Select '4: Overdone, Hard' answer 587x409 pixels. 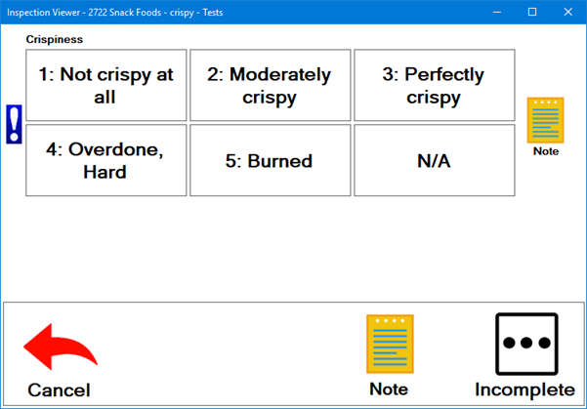click(105, 160)
